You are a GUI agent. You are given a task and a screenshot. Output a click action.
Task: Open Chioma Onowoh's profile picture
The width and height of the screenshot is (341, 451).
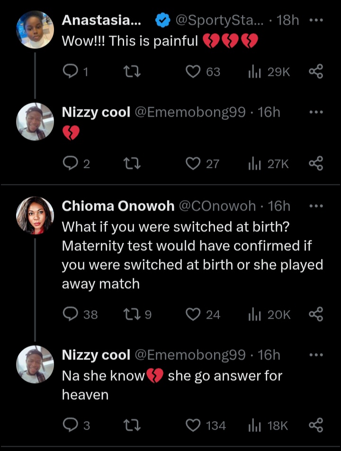click(x=35, y=215)
